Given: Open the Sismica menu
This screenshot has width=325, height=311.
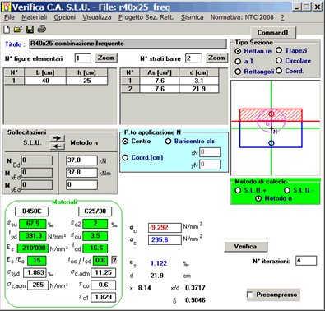Looking at the screenshot, I should point(192,17).
